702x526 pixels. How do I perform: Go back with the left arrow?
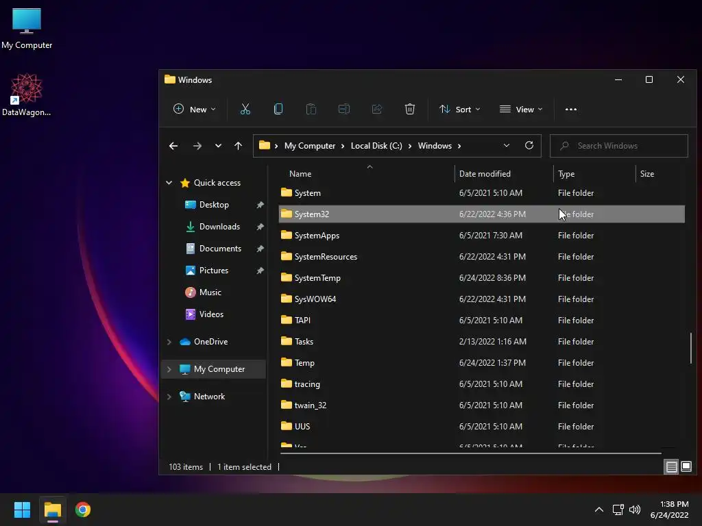(x=173, y=146)
